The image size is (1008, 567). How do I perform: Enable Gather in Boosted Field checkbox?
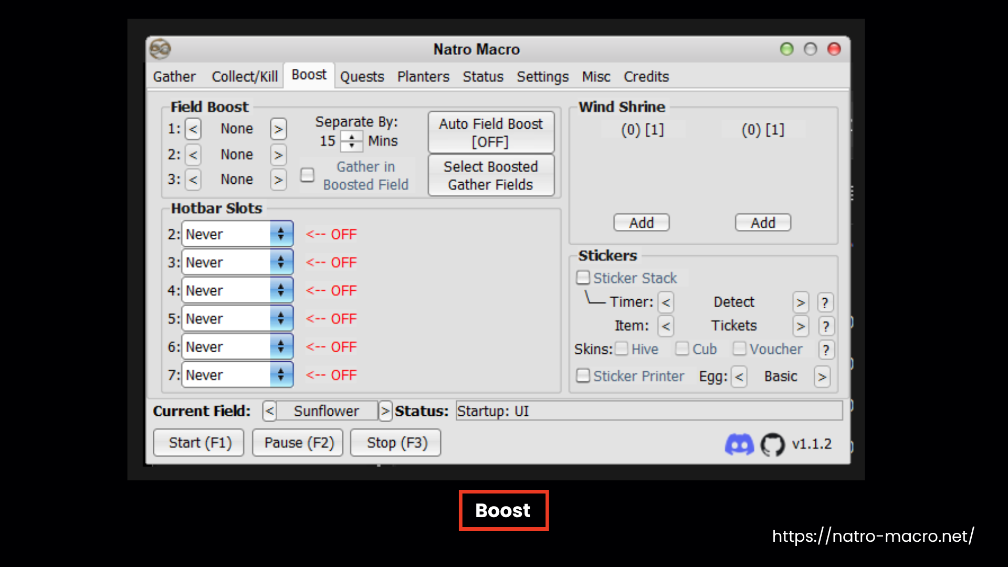307,175
